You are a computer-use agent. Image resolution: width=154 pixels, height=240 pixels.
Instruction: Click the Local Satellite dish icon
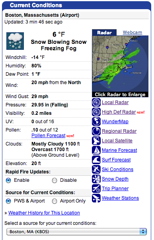tap(96, 140)
